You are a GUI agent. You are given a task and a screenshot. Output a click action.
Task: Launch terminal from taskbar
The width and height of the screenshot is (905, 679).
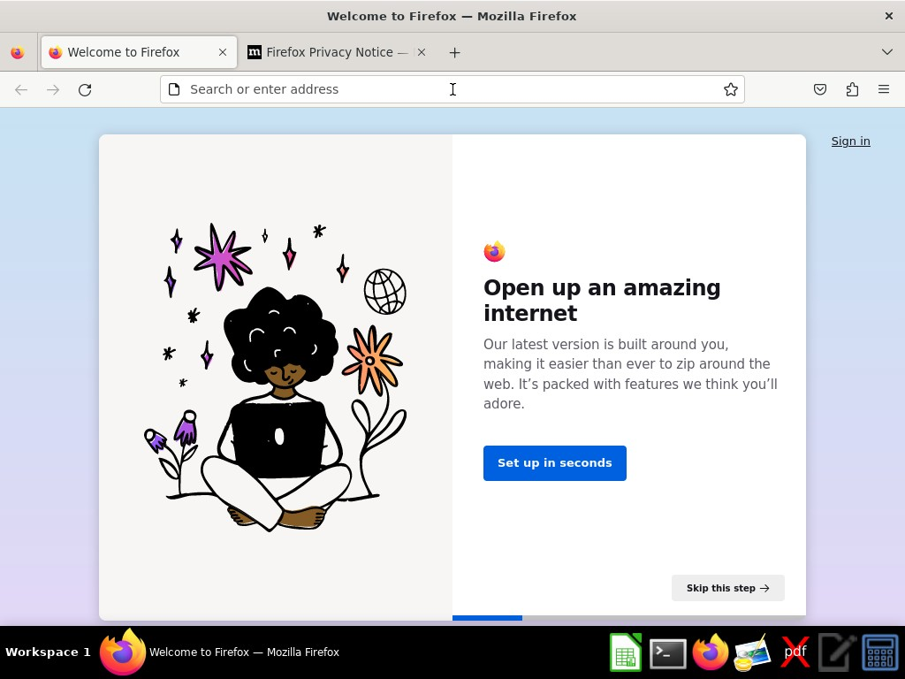point(668,653)
